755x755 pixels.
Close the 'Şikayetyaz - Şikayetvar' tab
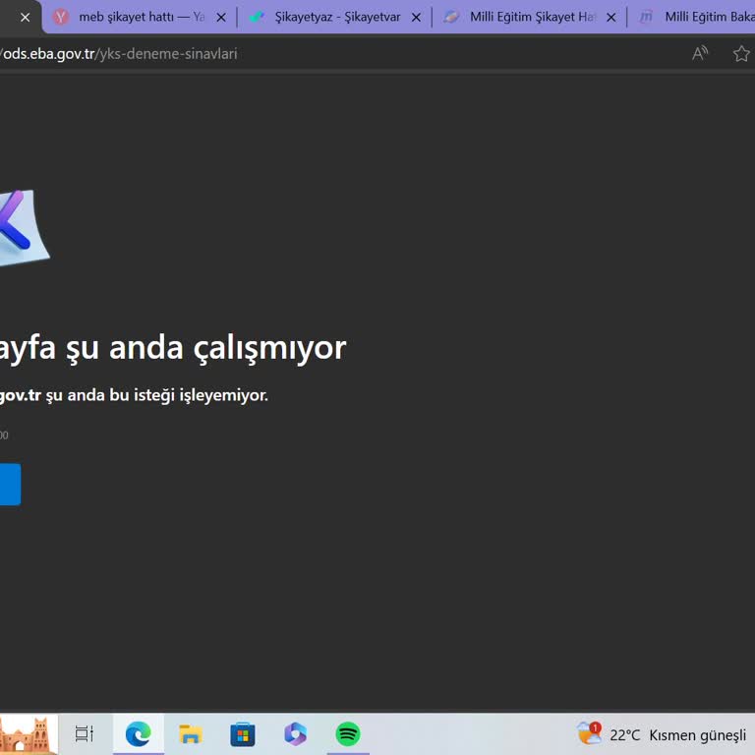tap(416, 18)
